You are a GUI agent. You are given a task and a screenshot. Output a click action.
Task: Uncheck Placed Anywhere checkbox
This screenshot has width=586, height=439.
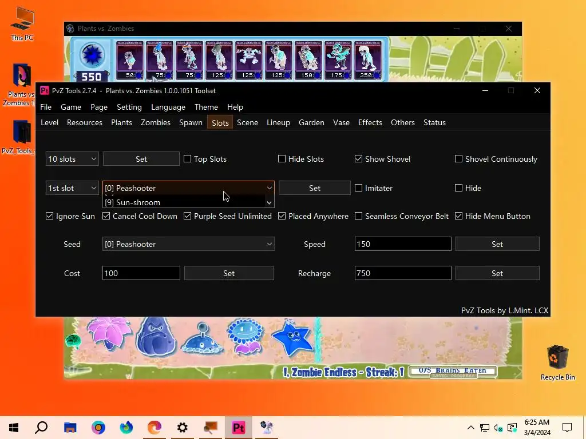click(313, 216)
